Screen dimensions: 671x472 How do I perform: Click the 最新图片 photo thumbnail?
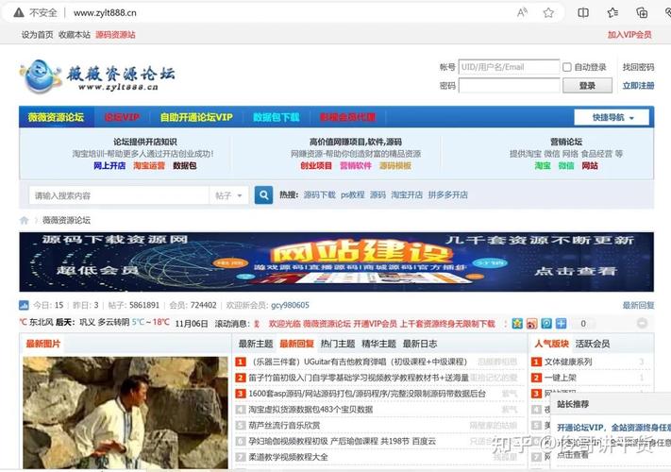tap(125, 413)
